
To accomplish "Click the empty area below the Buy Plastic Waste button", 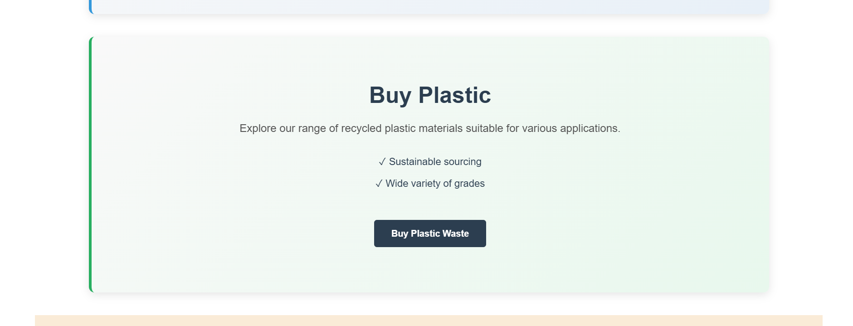I will [430, 270].
